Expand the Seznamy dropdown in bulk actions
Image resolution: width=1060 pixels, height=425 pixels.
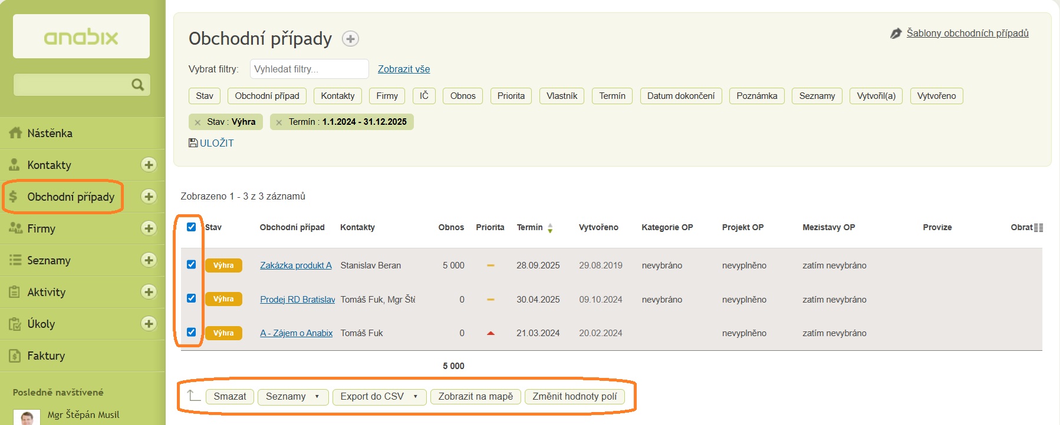click(x=292, y=397)
